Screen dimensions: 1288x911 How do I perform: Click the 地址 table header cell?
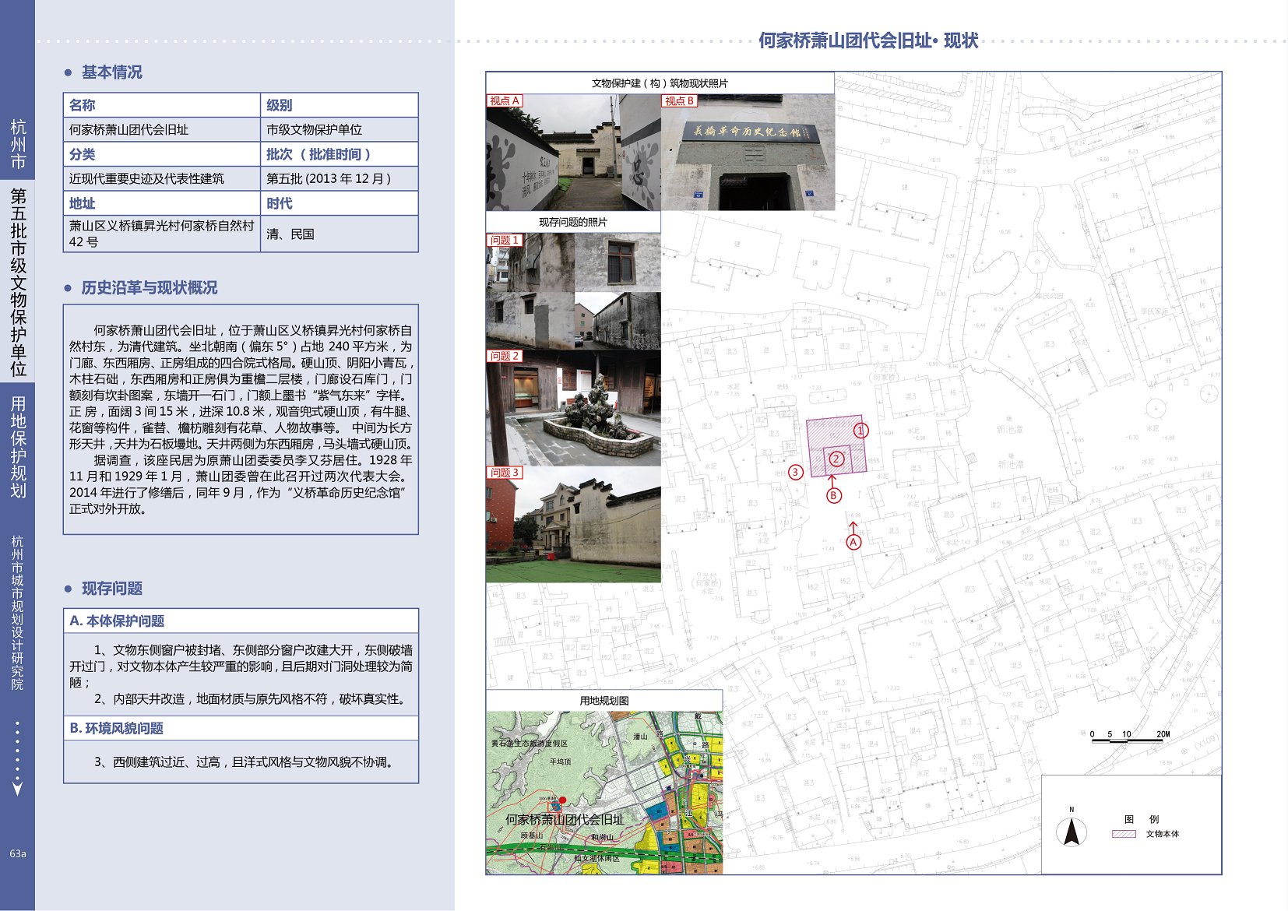click(x=162, y=203)
